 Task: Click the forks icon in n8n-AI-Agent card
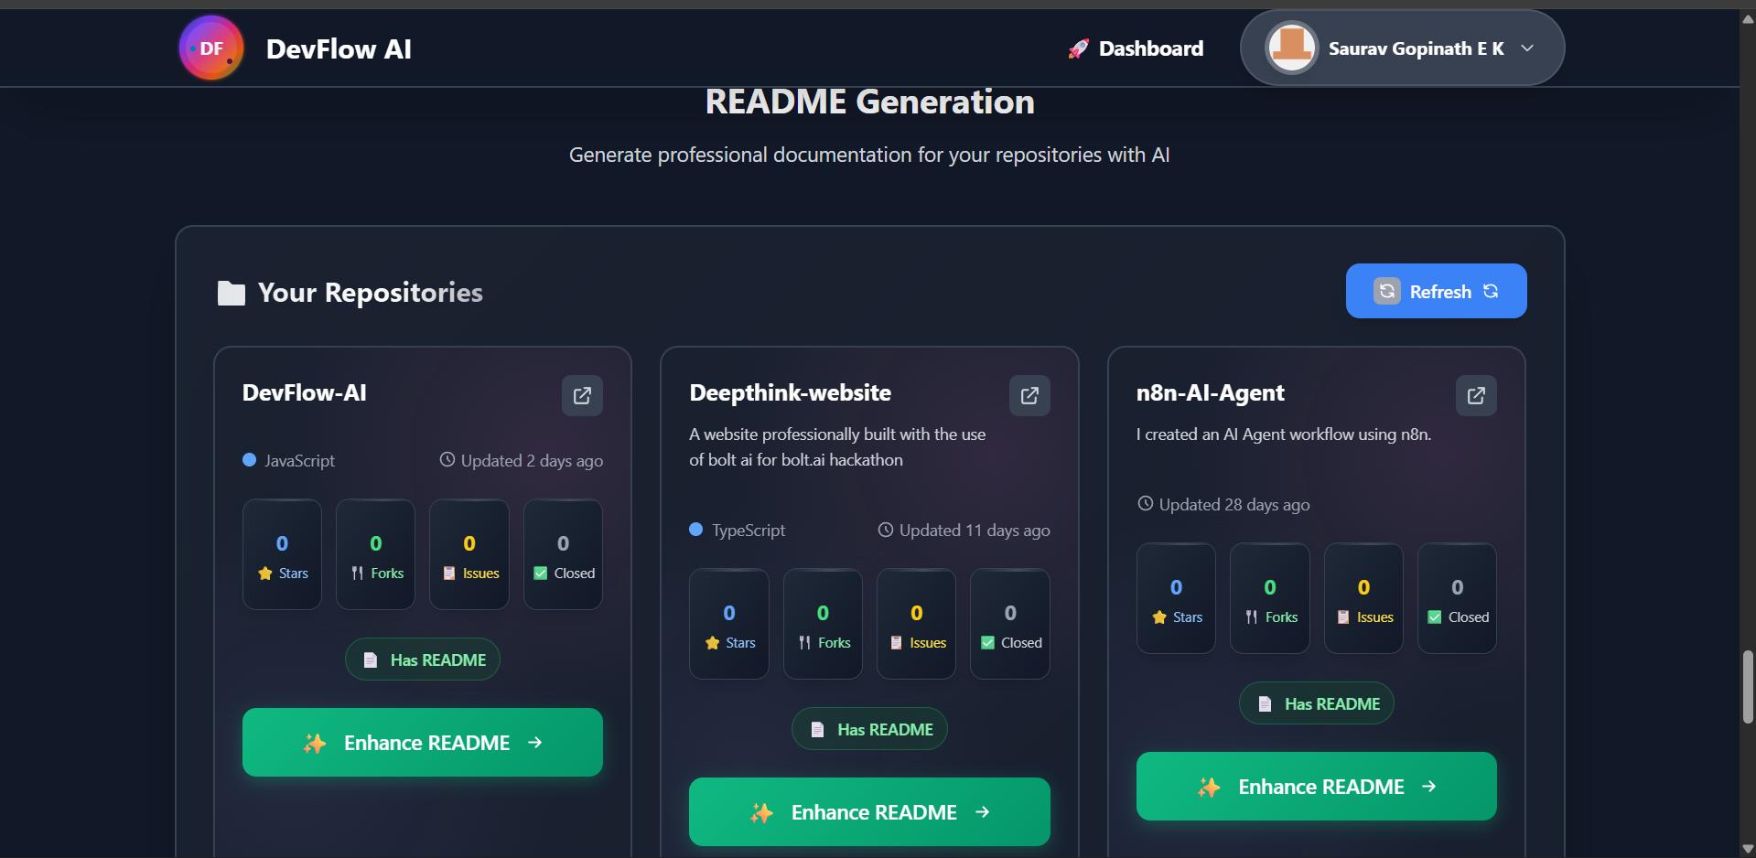pyautogui.click(x=1252, y=617)
